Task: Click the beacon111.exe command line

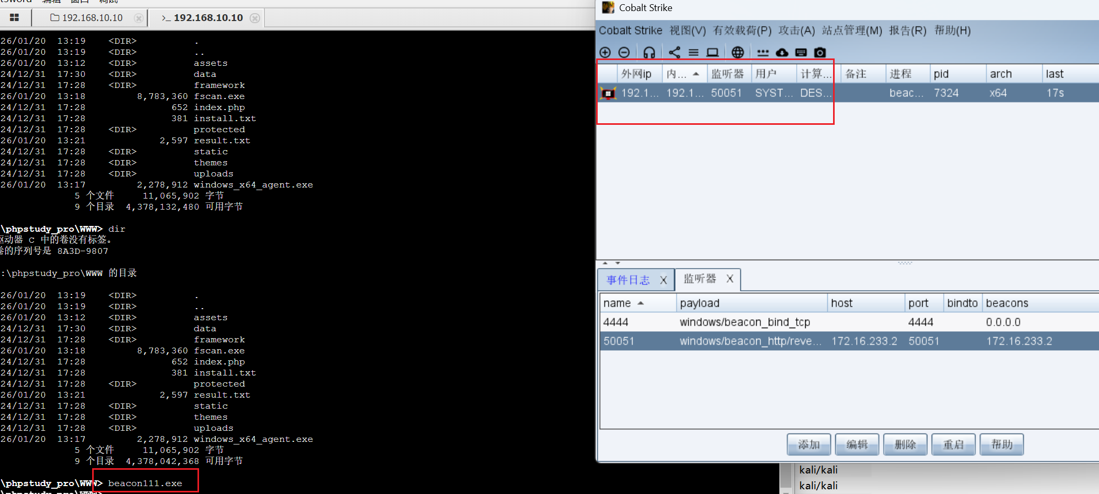Action: pyautogui.click(x=145, y=483)
